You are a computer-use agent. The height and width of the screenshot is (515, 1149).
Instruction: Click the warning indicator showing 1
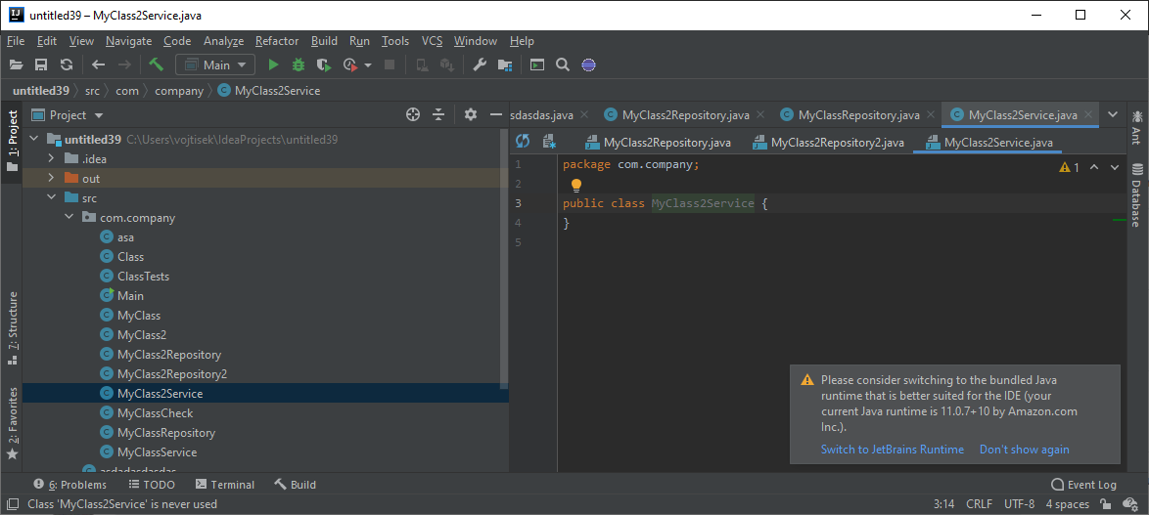(x=1069, y=167)
